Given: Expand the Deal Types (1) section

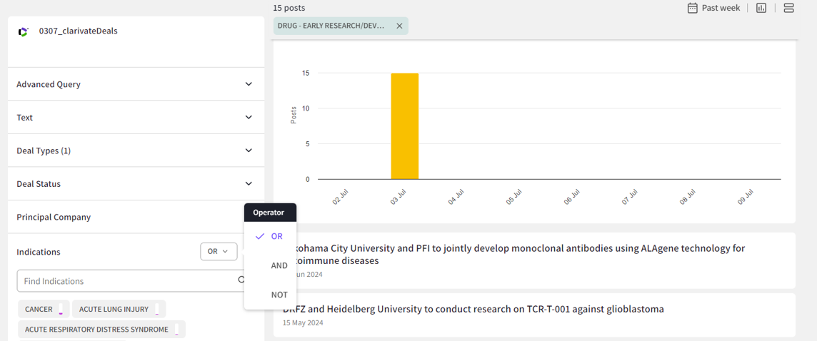Looking at the screenshot, I should tap(249, 151).
